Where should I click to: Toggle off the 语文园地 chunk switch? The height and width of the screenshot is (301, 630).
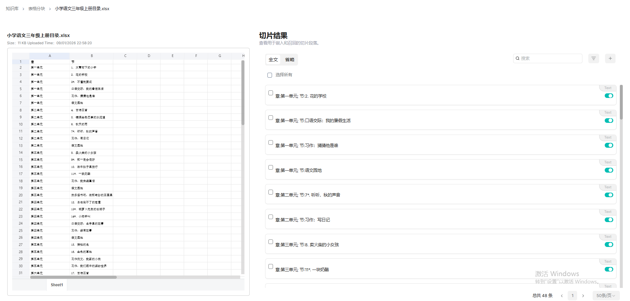609,170
